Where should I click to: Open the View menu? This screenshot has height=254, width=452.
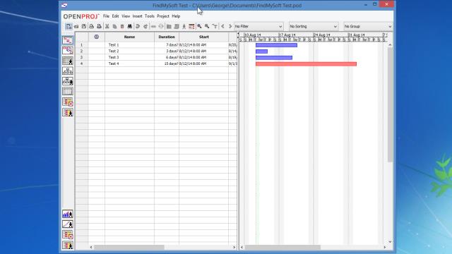(x=126, y=16)
